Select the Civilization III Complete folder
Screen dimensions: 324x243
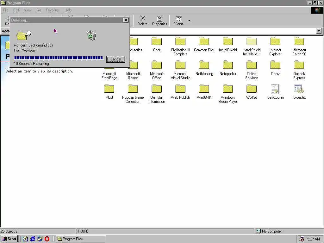pyautogui.click(x=180, y=47)
